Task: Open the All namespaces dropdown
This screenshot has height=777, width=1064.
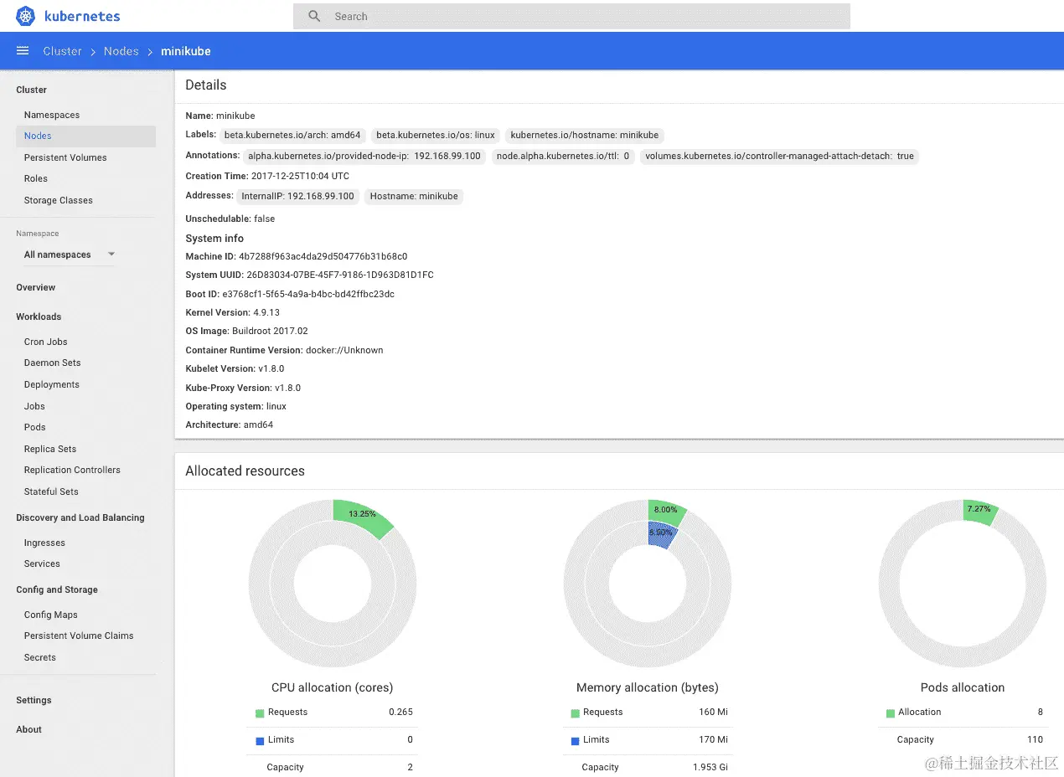Action: click(70, 255)
